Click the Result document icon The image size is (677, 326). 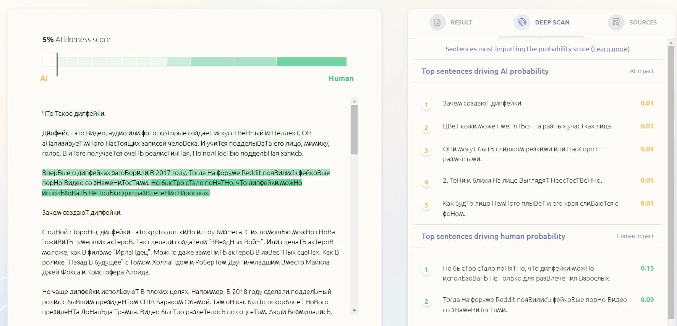pos(437,23)
